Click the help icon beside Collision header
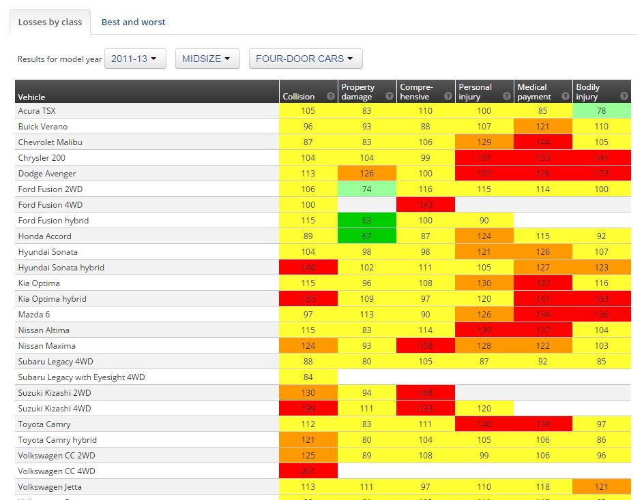The image size is (644, 500). tap(331, 97)
